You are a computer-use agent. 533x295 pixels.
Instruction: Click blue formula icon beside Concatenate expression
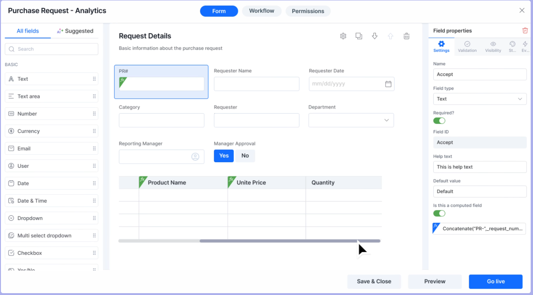coord(436,227)
